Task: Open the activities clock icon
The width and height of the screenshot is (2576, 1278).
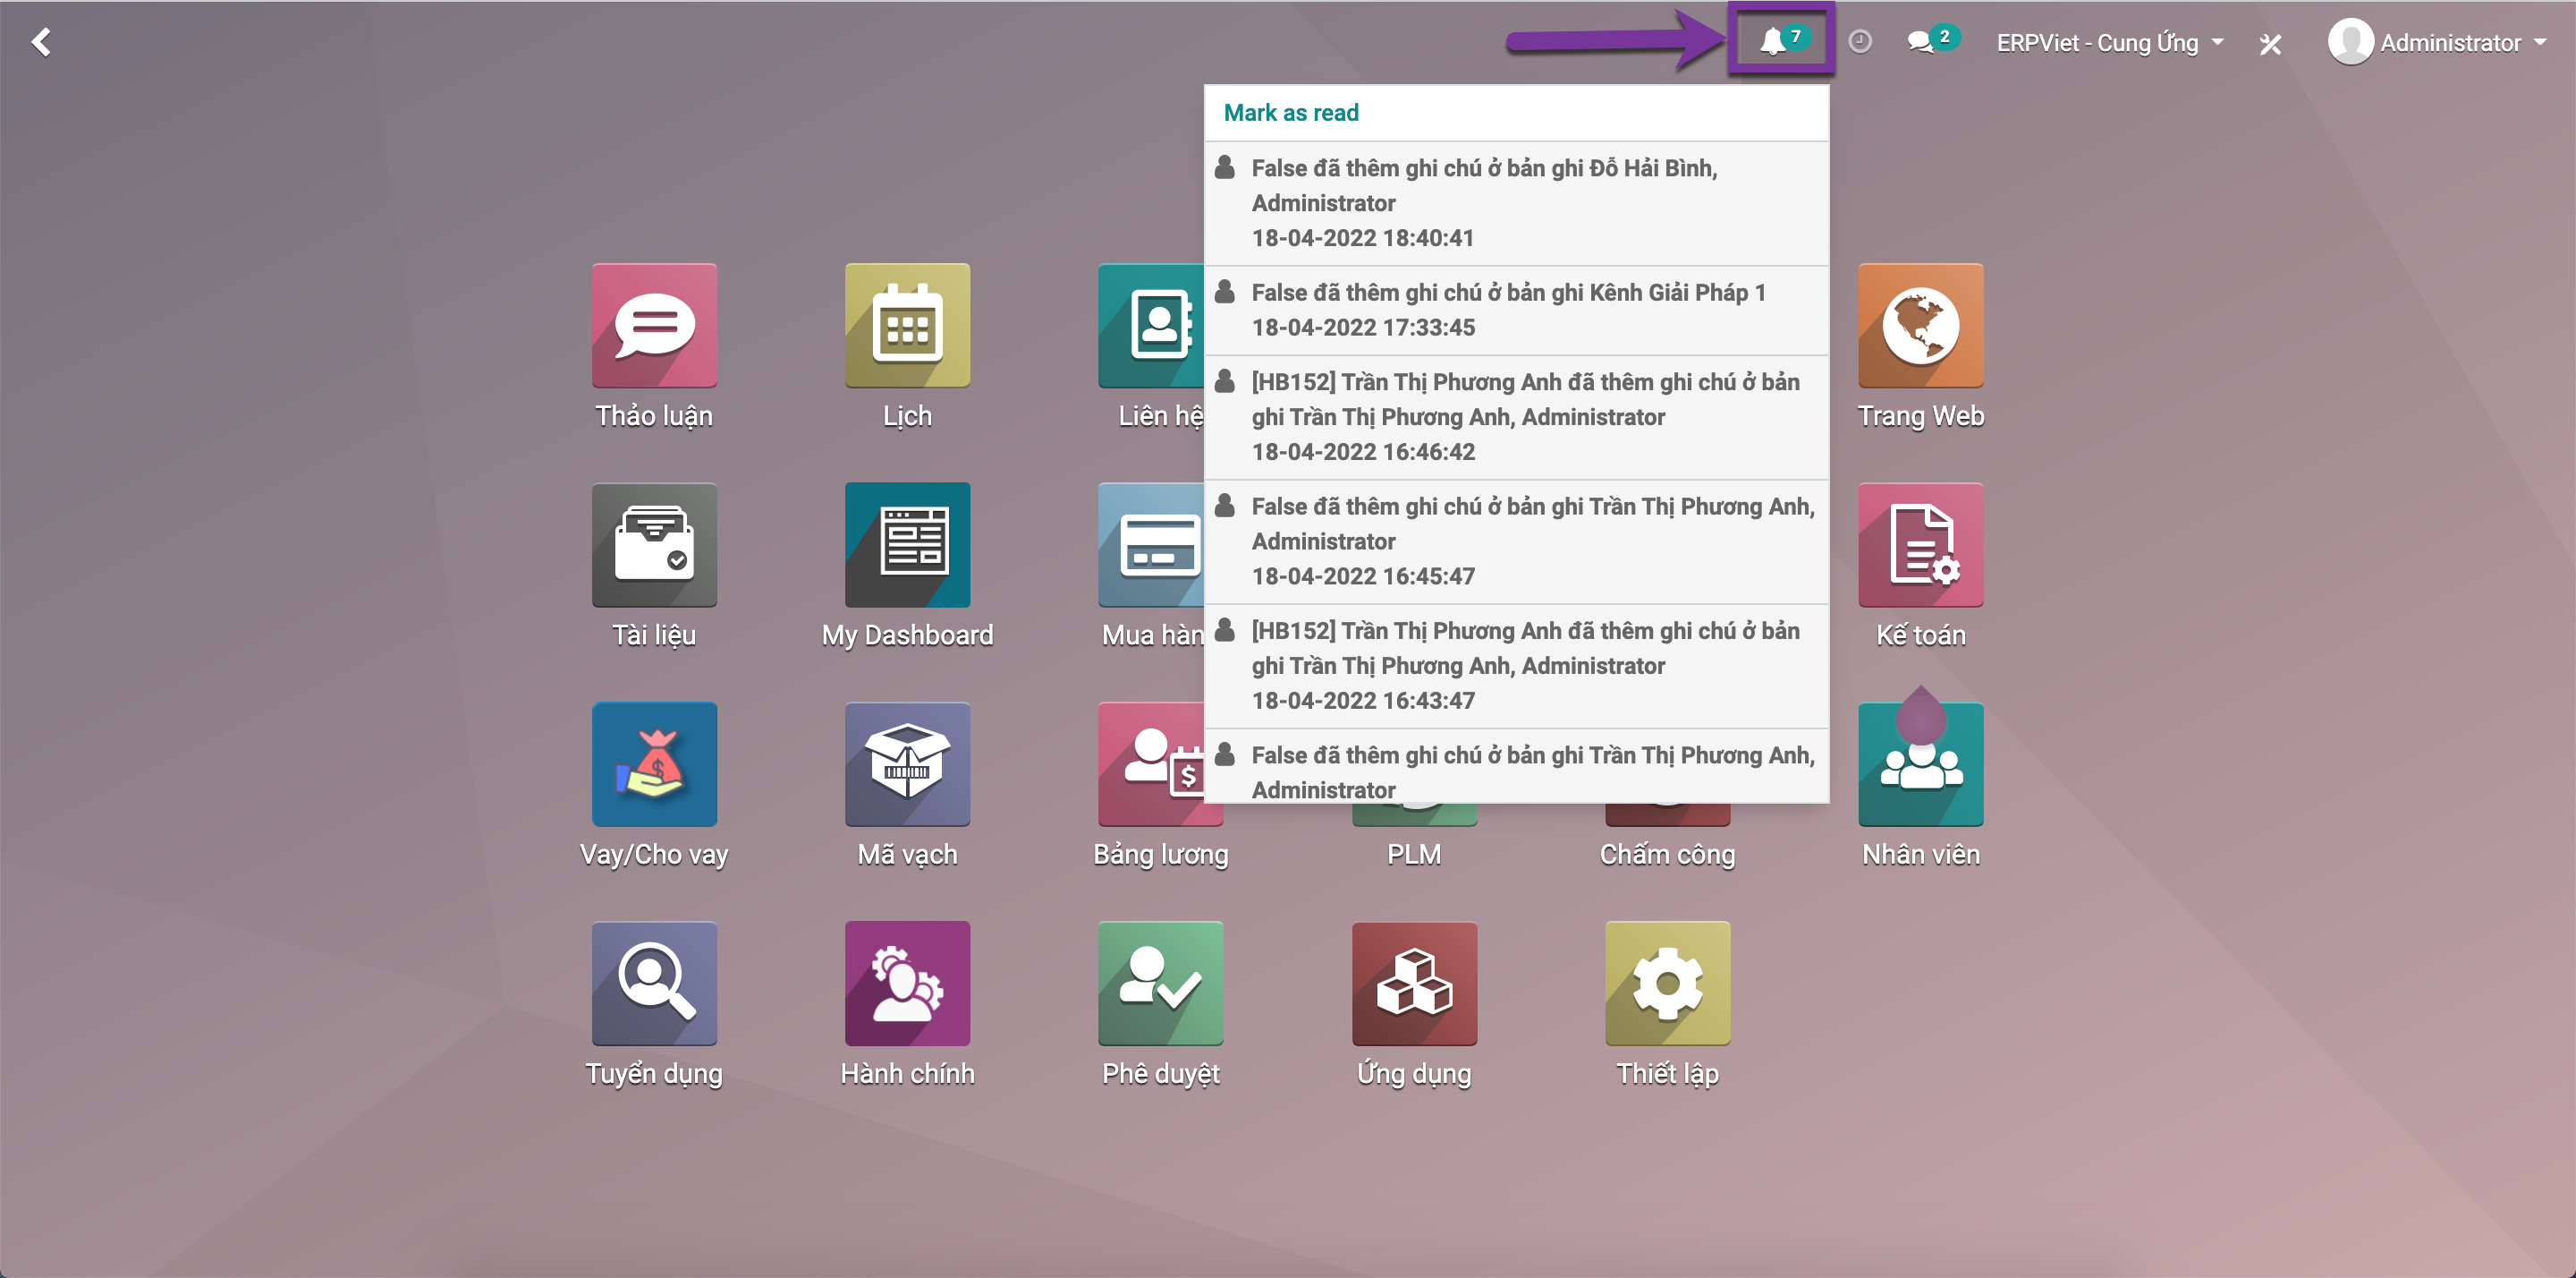Action: (1859, 41)
